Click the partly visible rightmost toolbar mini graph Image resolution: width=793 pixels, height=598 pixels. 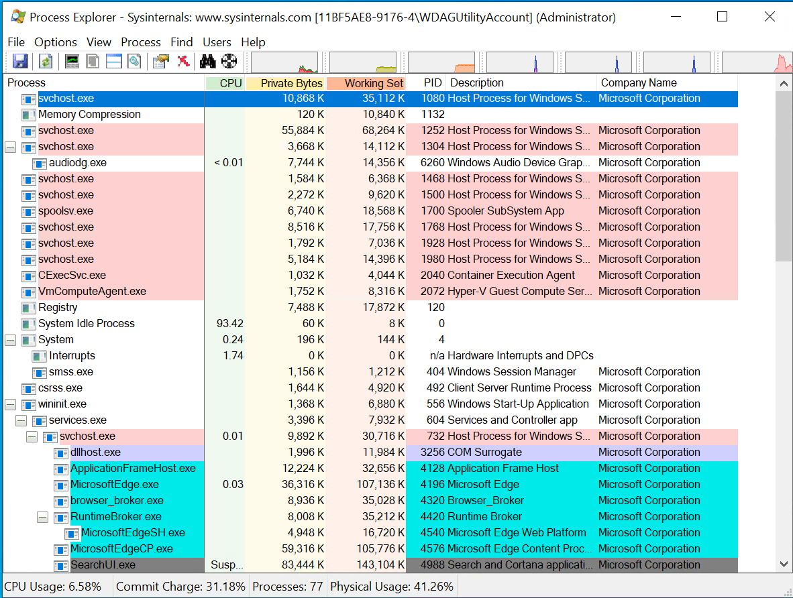757,62
